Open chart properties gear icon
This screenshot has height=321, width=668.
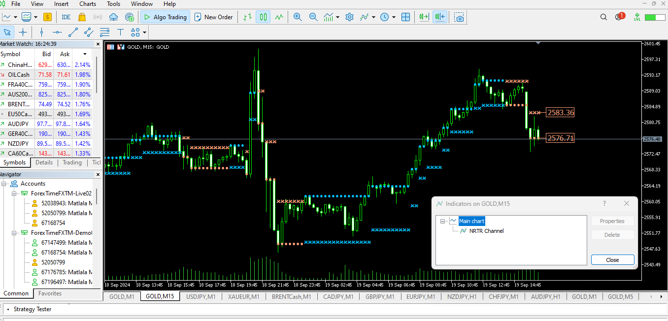coord(350,17)
